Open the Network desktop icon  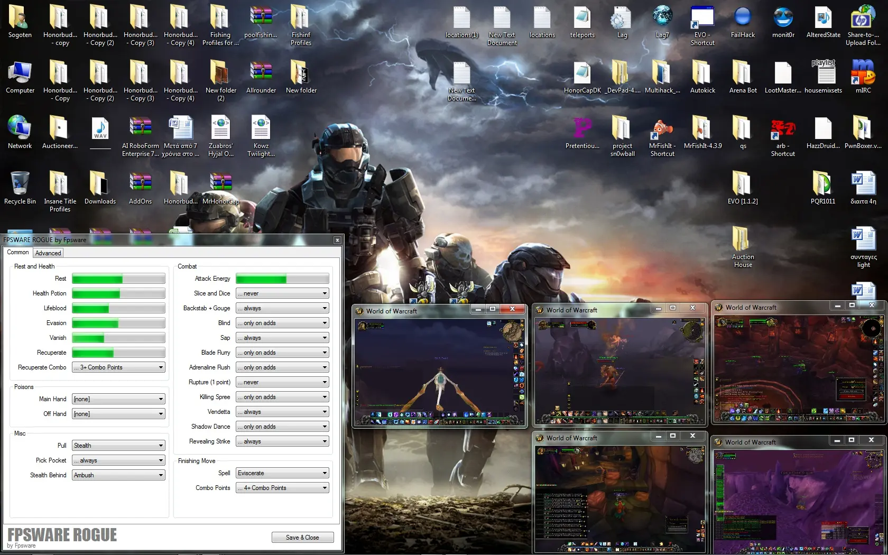20,133
